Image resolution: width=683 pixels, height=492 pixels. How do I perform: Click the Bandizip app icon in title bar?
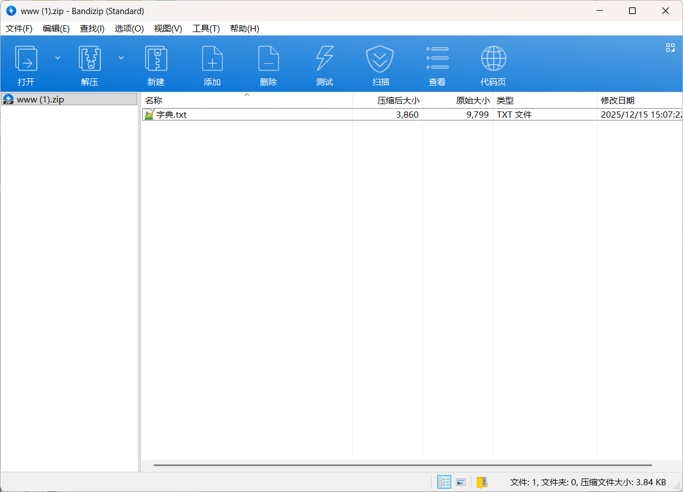point(11,11)
